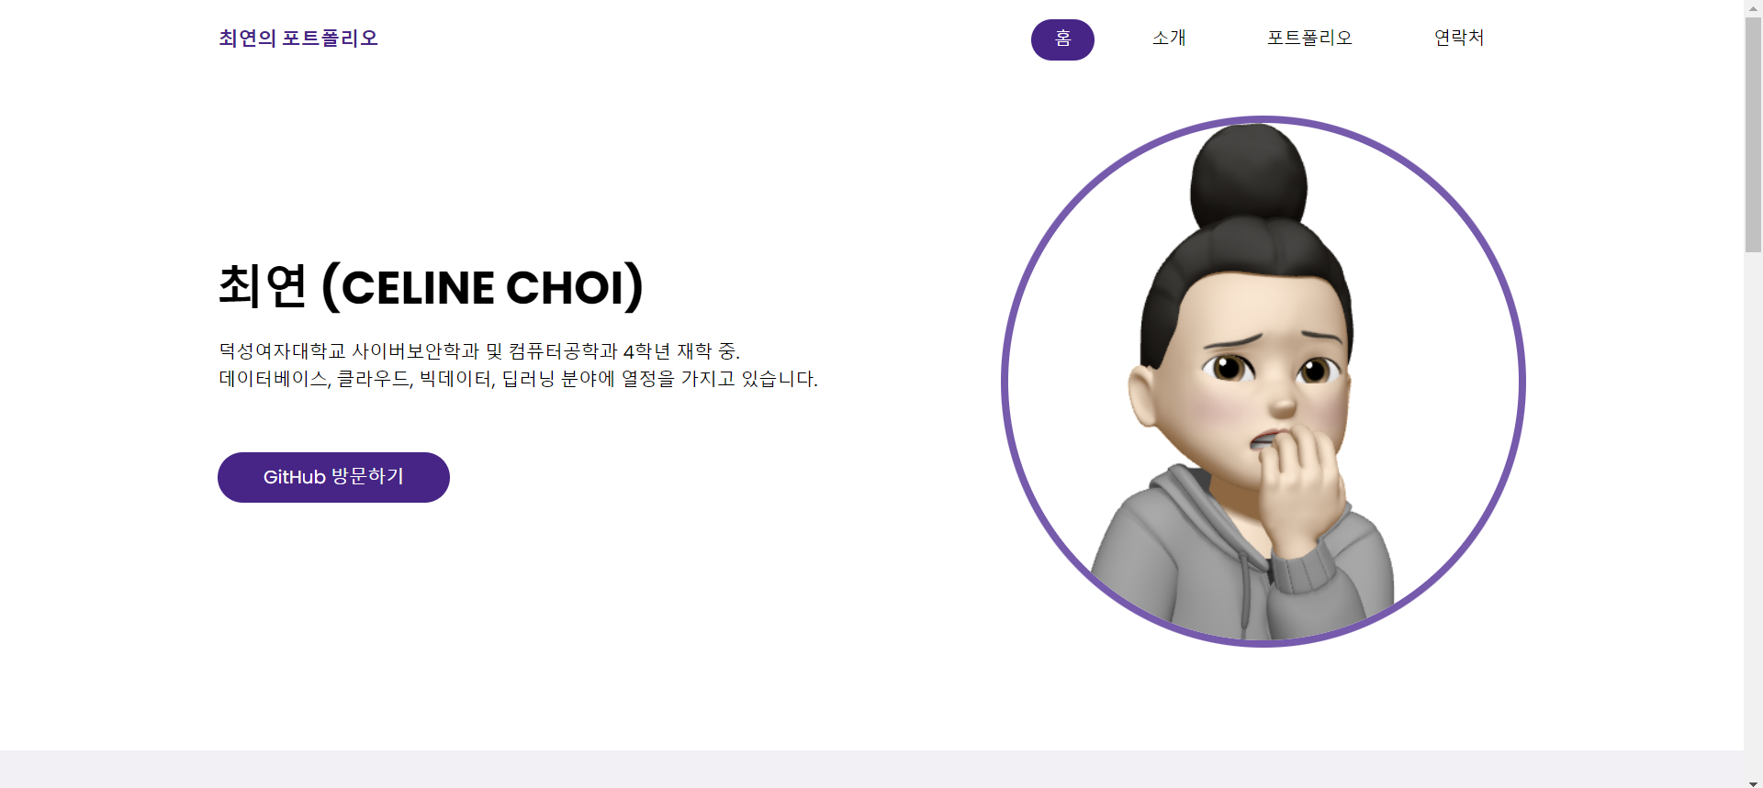Viewport: 1763px width, 788px height.
Task: Click the 데이터베이스, 클라우드 description line
Action: (x=518, y=379)
